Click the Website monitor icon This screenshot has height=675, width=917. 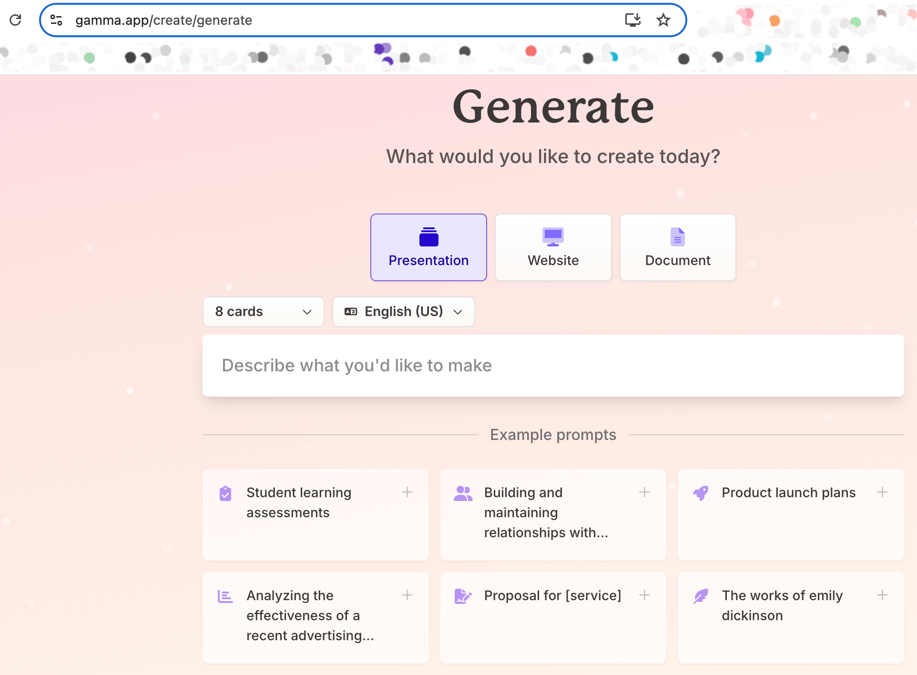click(x=553, y=237)
